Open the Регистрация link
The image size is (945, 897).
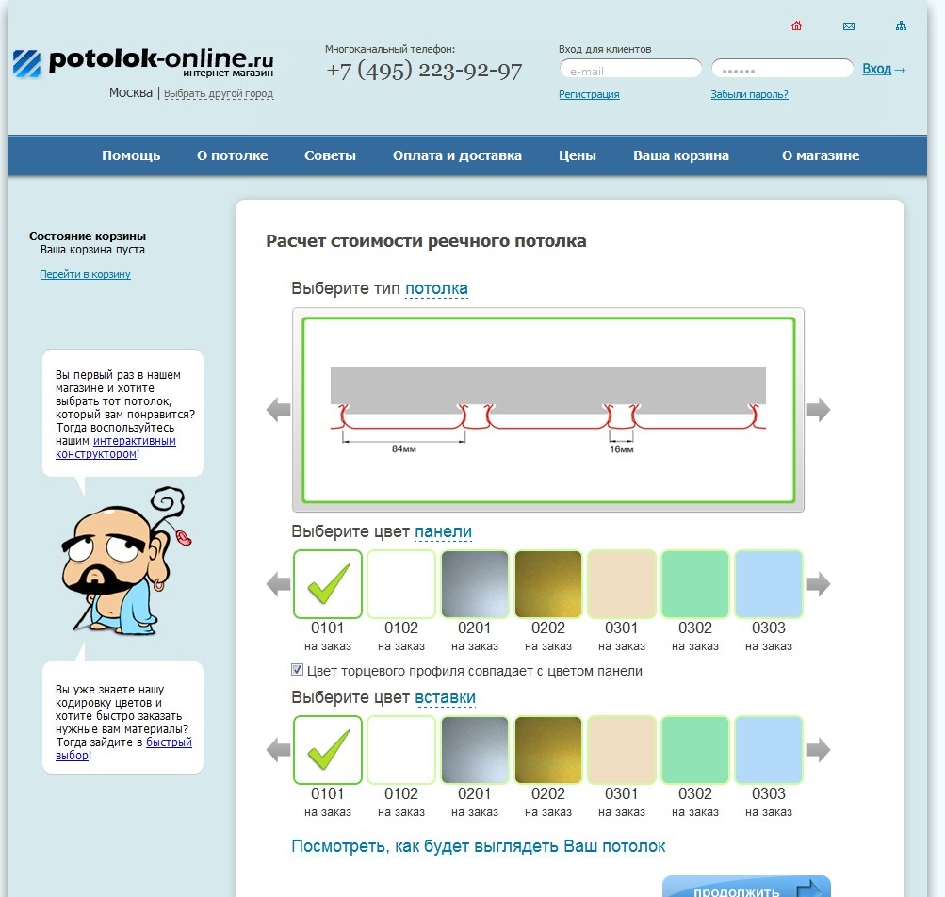click(x=589, y=94)
